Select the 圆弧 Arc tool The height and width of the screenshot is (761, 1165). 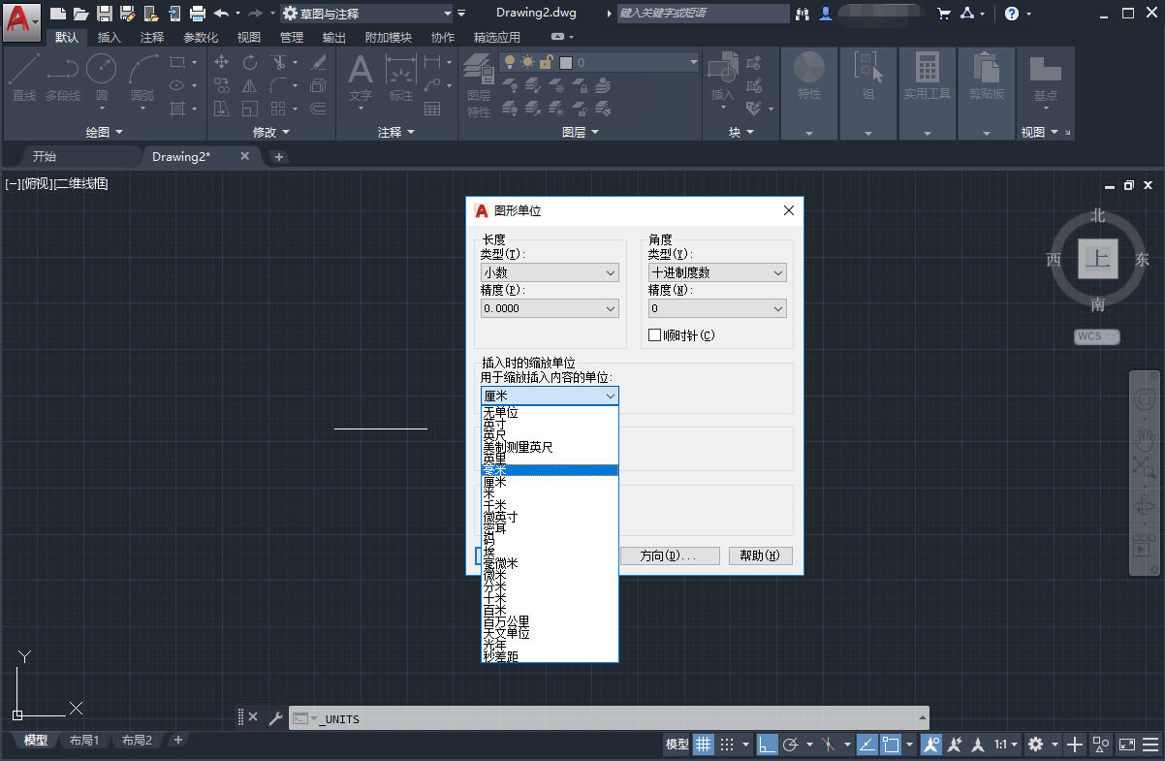pos(141,78)
